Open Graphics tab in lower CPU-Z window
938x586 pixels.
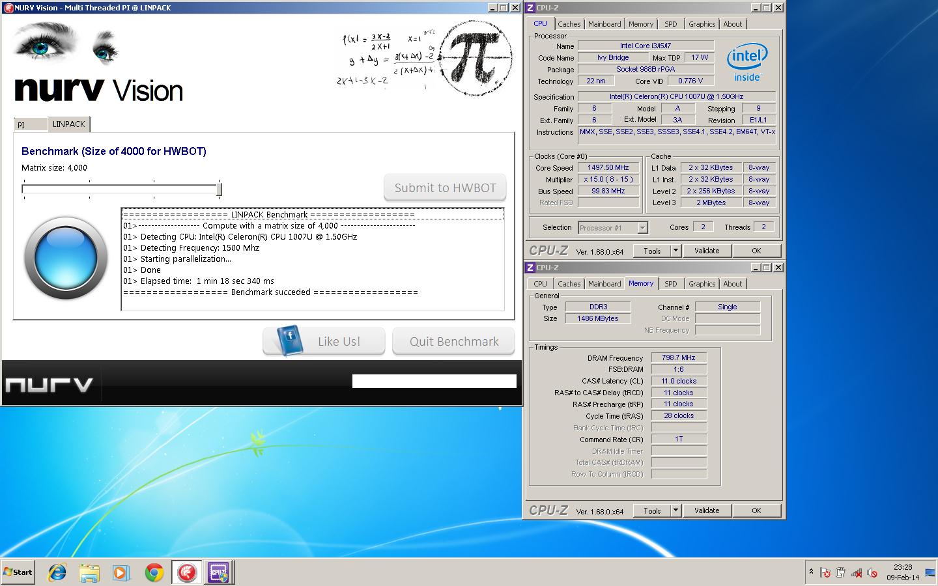pyautogui.click(x=702, y=284)
